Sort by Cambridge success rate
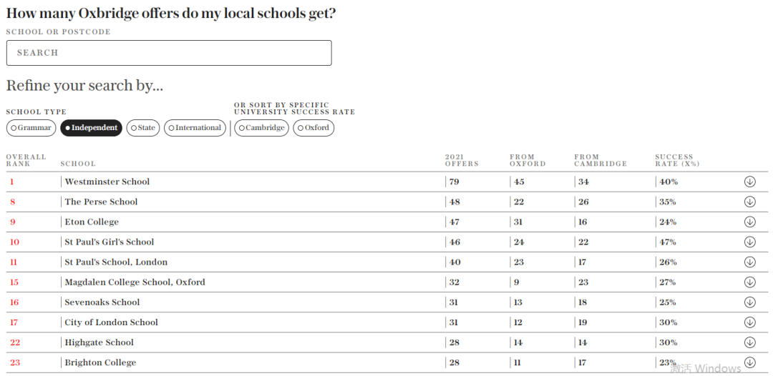Viewport: 773px width, 376px height. pos(261,128)
